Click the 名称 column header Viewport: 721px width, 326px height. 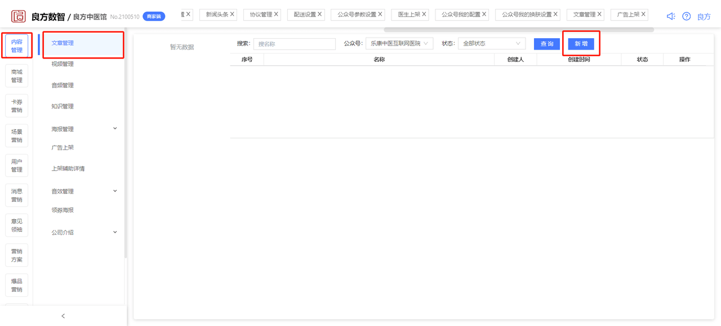(x=379, y=60)
